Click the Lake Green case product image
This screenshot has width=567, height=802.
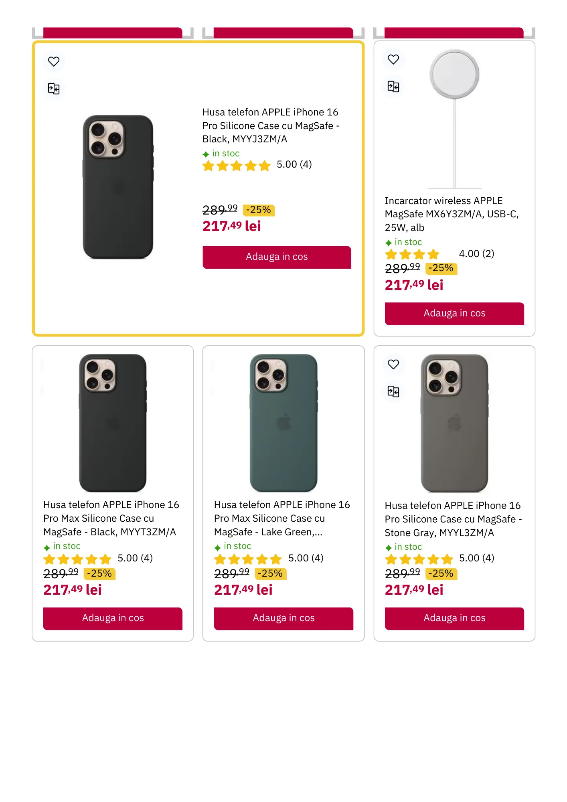click(x=283, y=423)
